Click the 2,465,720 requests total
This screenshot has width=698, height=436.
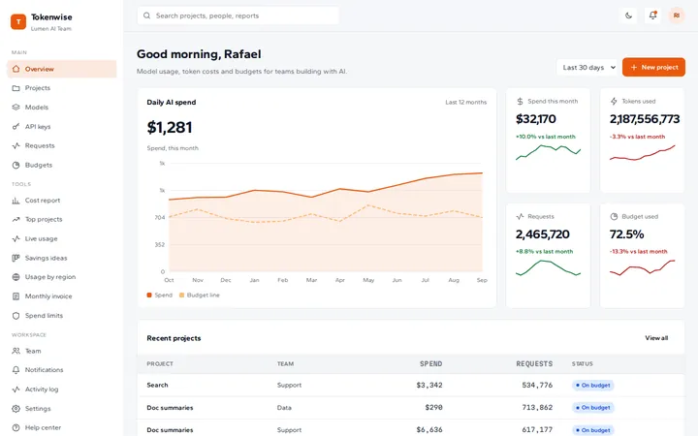pos(543,234)
